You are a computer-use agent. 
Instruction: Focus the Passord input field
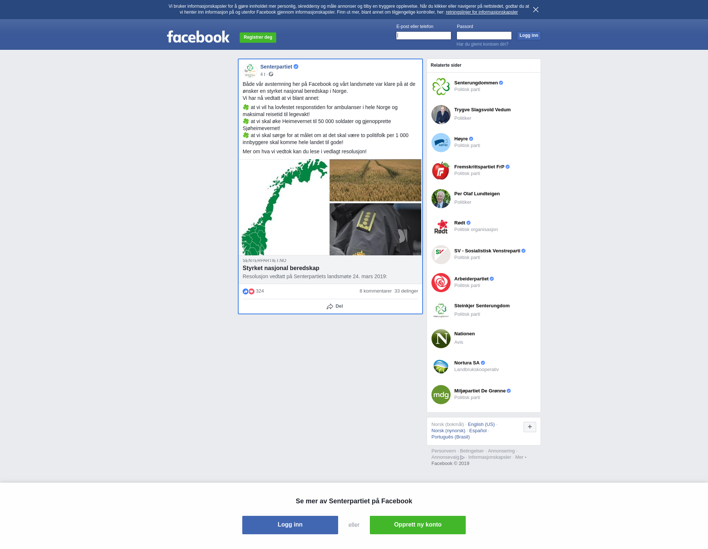coord(484,36)
